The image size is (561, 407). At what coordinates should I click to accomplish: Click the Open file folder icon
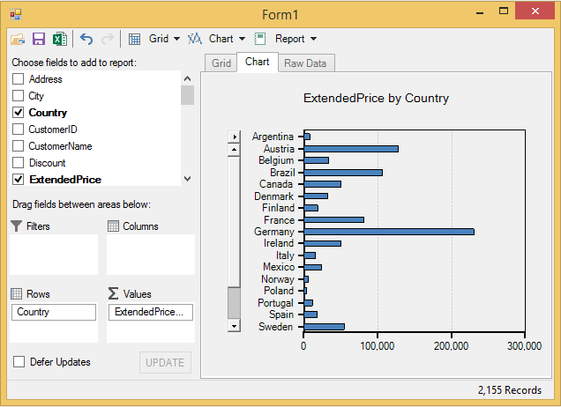pyautogui.click(x=18, y=39)
